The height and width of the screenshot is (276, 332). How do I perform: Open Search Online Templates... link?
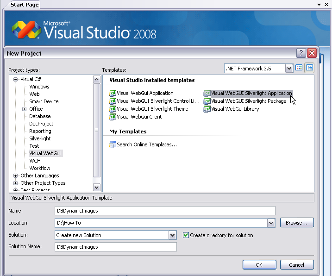(x=147, y=144)
